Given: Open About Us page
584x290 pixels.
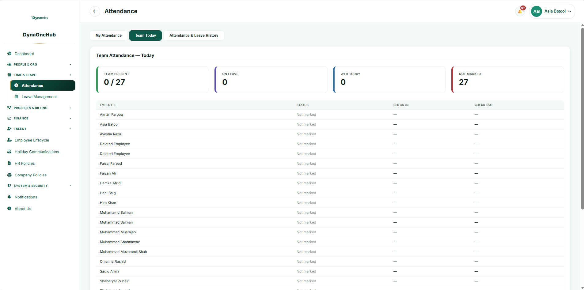Looking at the screenshot, I should (x=23, y=209).
